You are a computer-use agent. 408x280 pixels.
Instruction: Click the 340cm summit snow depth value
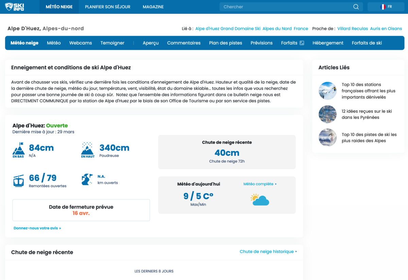pyautogui.click(x=114, y=148)
